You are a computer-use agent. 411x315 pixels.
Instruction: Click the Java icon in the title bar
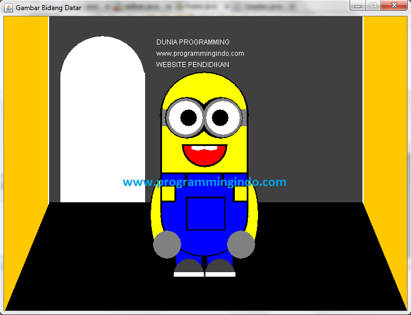8,8
